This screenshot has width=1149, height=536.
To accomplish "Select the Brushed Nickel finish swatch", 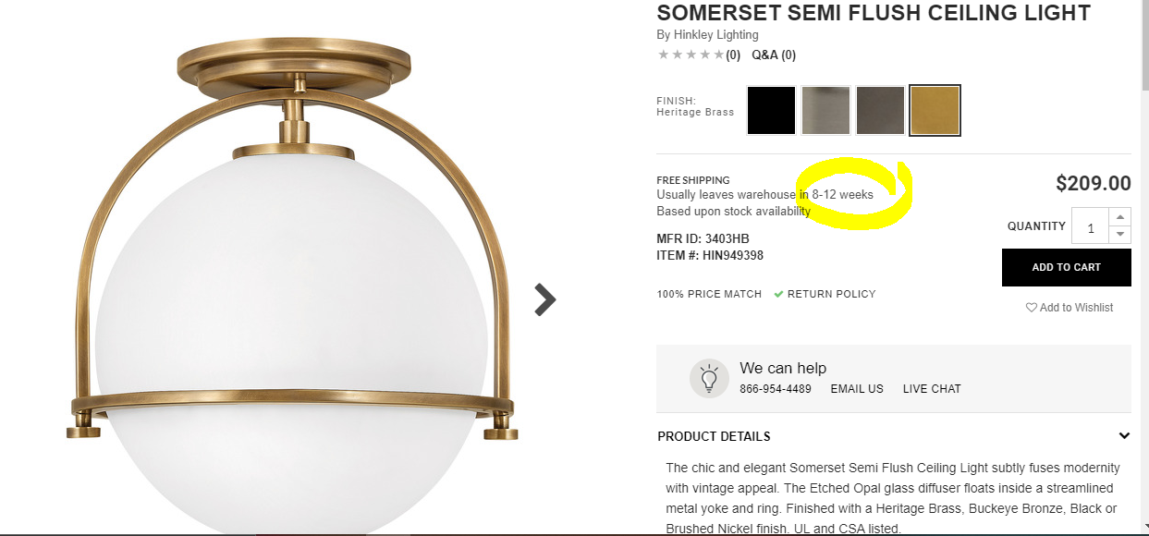I will (x=825, y=111).
